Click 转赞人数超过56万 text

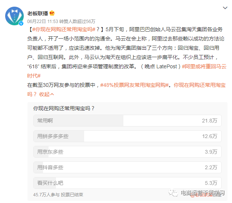pos(77,21)
